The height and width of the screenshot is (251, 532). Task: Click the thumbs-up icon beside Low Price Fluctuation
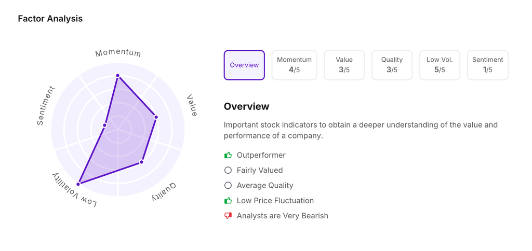[x=228, y=201]
